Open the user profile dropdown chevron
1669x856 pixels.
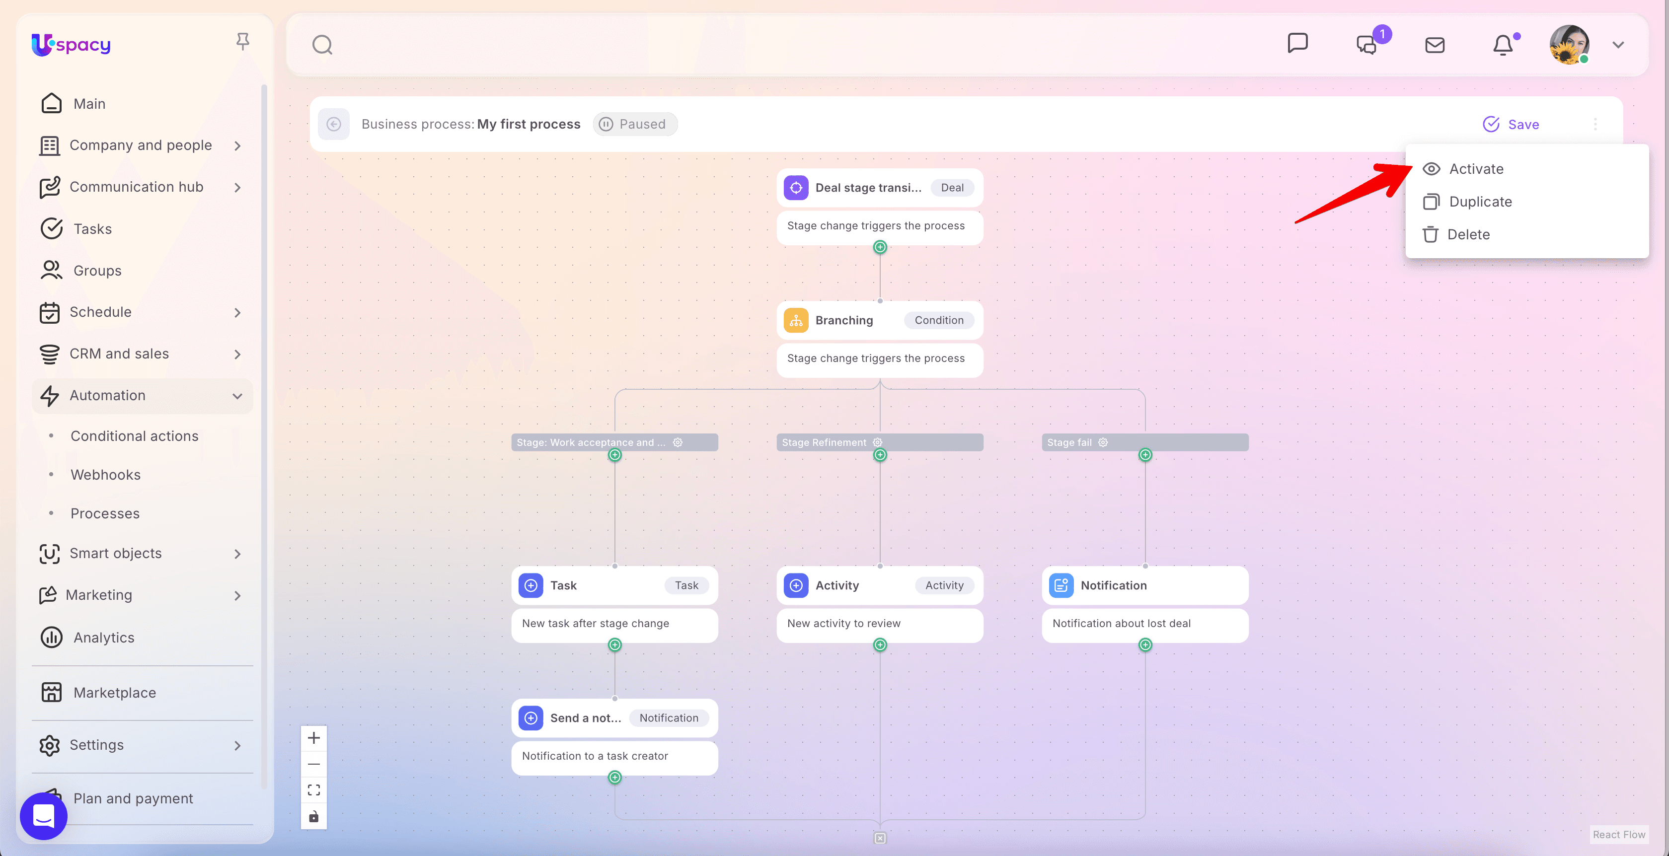(x=1618, y=45)
